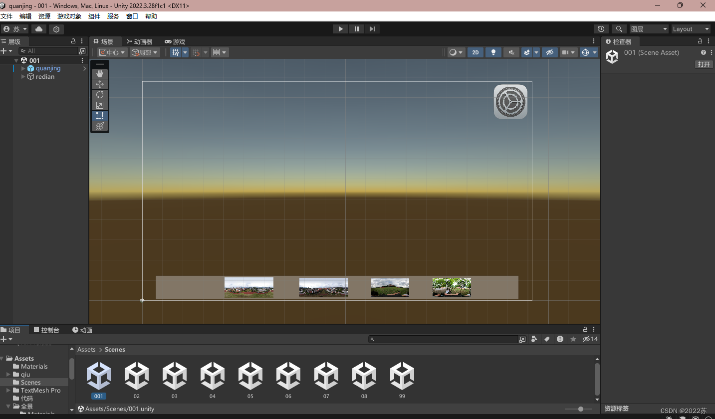Open the pivot Center dropdown
This screenshot has height=419, width=715.
(113, 52)
